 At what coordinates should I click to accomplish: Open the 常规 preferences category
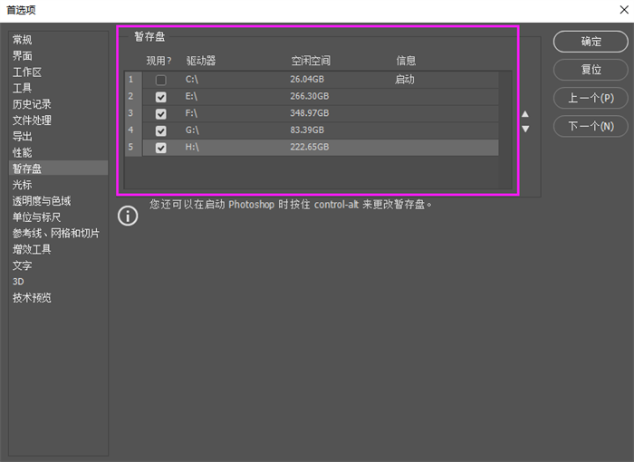23,40
